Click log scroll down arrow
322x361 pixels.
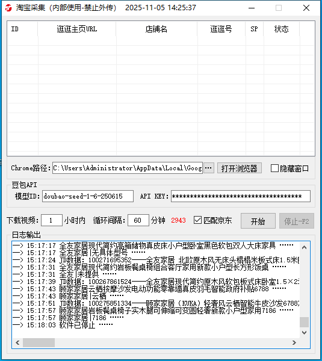pos(305,333)
